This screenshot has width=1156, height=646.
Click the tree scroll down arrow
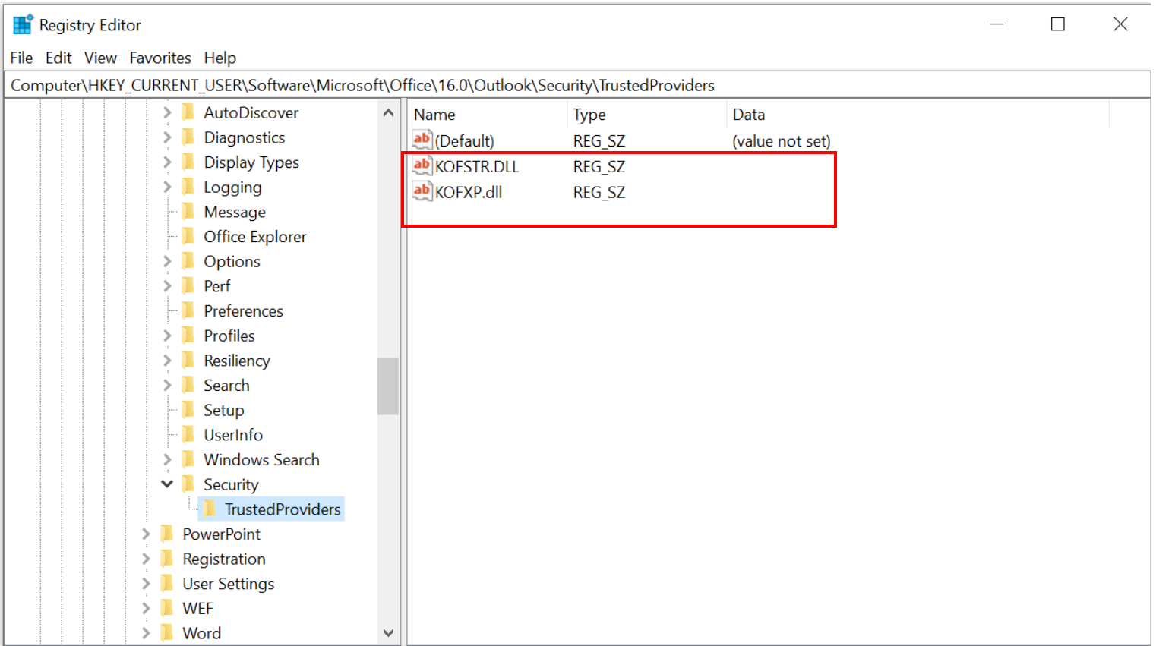pyautogui.click(x=388, y=633)
